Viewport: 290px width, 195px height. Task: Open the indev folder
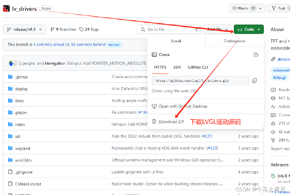(20, 125)
